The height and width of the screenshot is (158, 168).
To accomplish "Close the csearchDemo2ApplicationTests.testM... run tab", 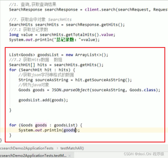I will point(69,155).
